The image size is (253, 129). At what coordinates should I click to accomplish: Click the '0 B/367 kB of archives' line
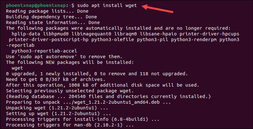tap(56, 79)
